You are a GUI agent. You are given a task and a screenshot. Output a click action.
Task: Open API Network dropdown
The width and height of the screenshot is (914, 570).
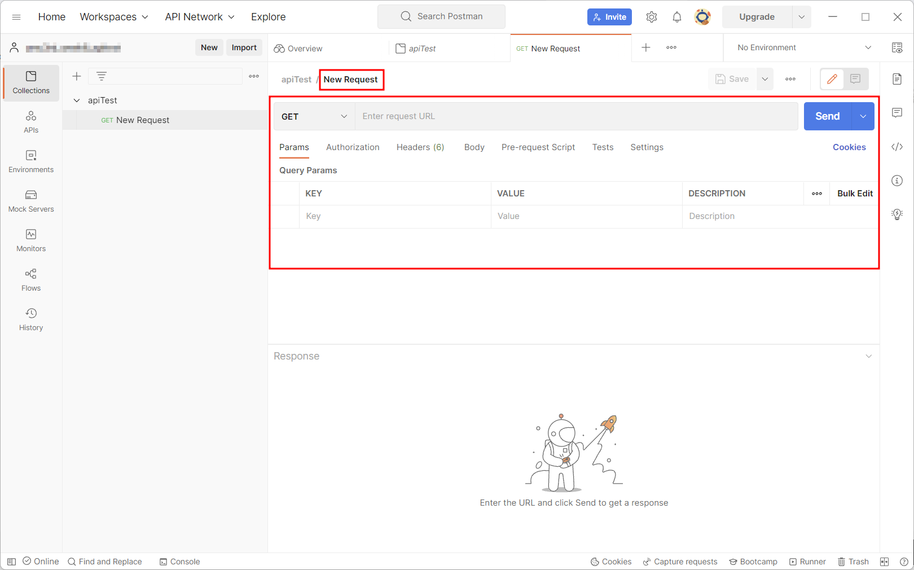200,17
